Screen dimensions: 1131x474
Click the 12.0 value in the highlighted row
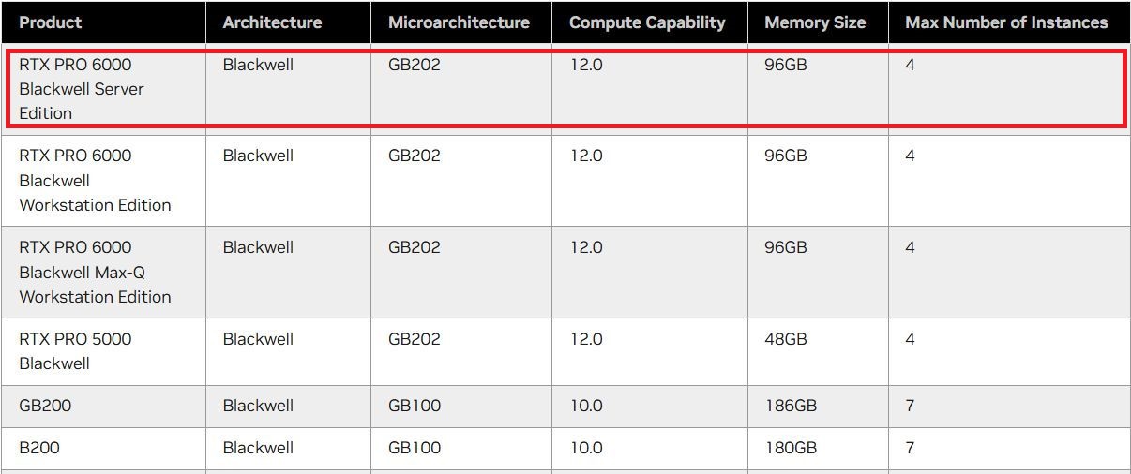[586, 66]
